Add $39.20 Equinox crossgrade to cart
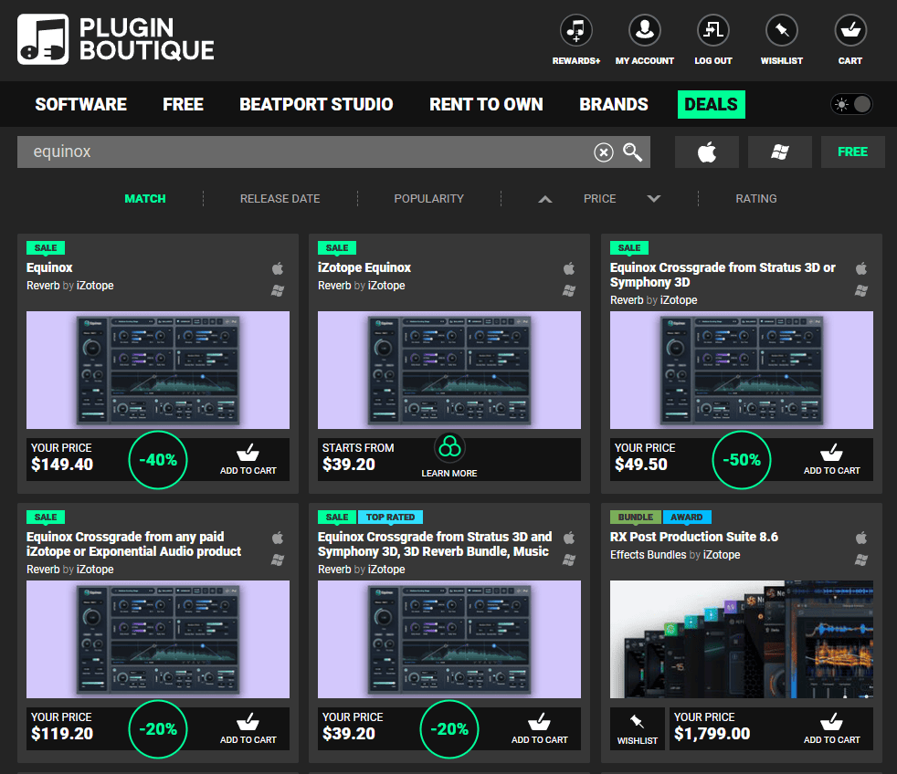The image size is (897, 774). (540, 729)
